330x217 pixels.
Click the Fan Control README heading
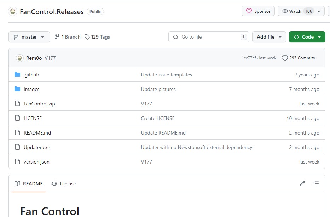click(x=50, y=211)
